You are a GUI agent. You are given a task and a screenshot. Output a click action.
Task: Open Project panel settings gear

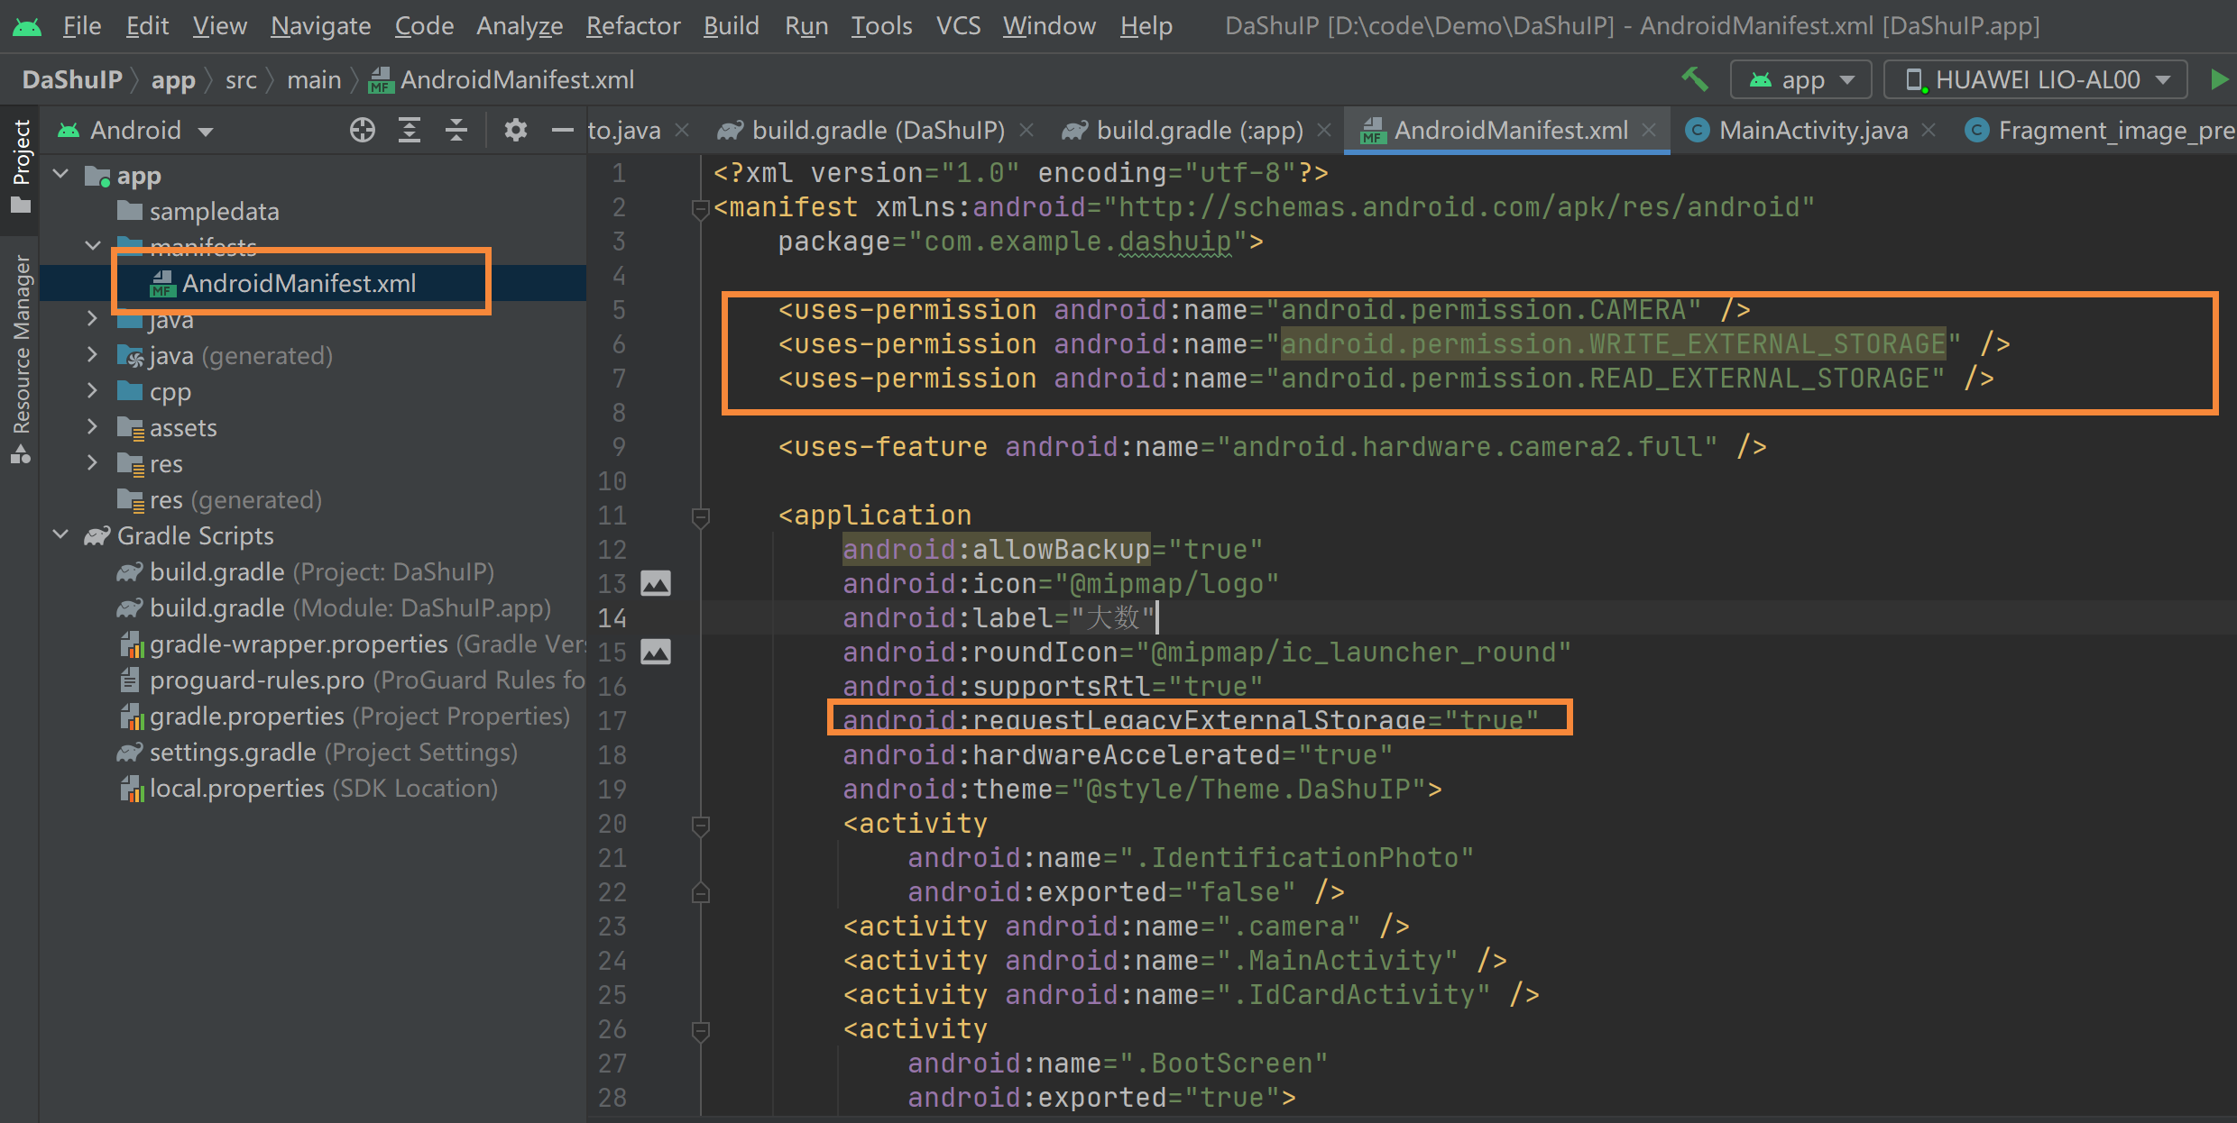tap(515, 131)
